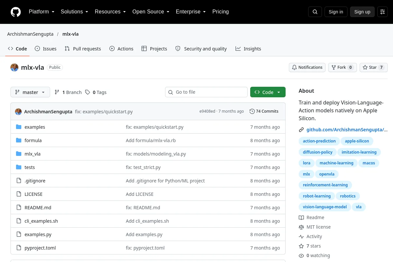Screen dimensions: 393x262
Task: Click the tag icon next to 0 Tags
Action: pos(87,92)
